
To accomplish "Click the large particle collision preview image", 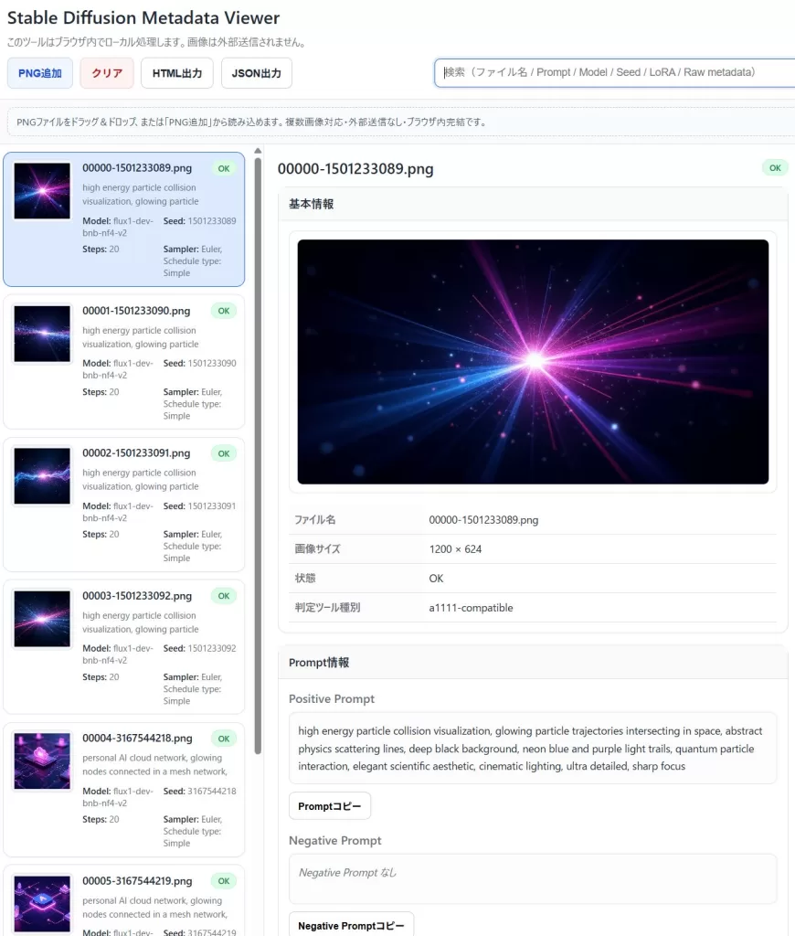I will coord(533,362).
